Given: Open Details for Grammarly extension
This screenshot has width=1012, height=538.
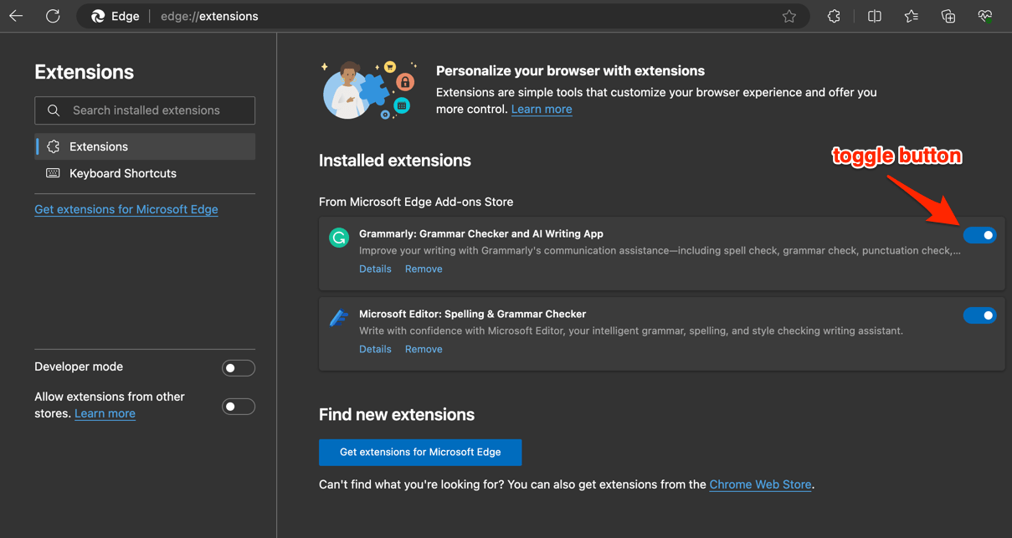Looking at the screenshot, I should 375,269.
